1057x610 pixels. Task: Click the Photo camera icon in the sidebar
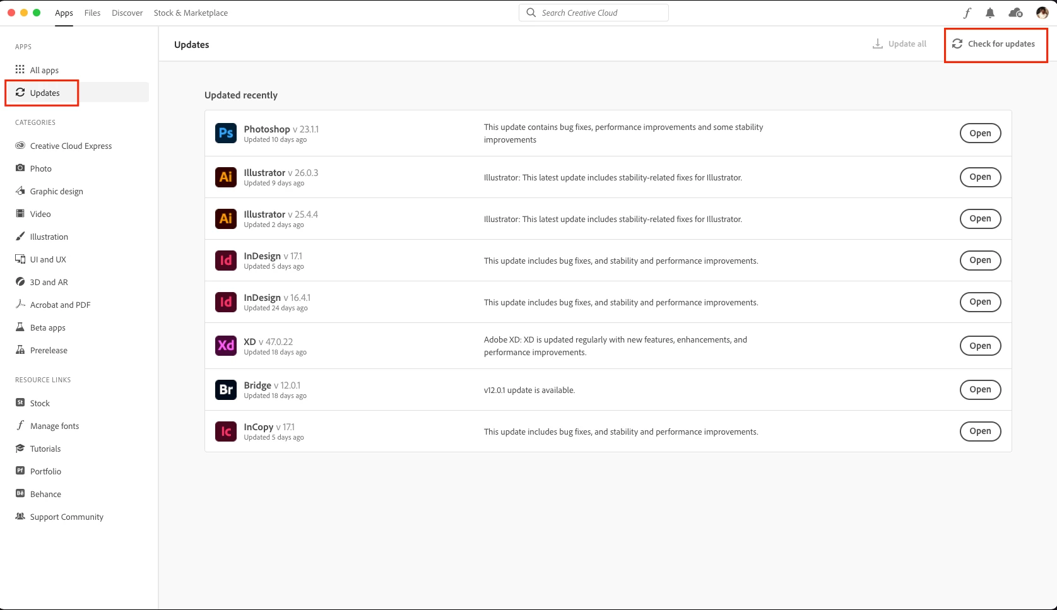pos(20,168)
